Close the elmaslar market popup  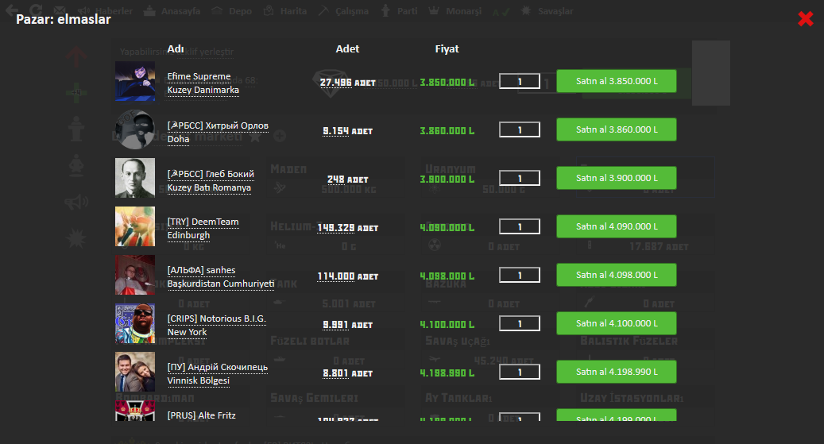pos(805,19)
